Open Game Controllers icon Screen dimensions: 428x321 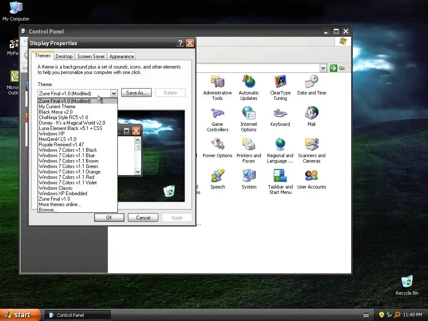click(217, 119)
